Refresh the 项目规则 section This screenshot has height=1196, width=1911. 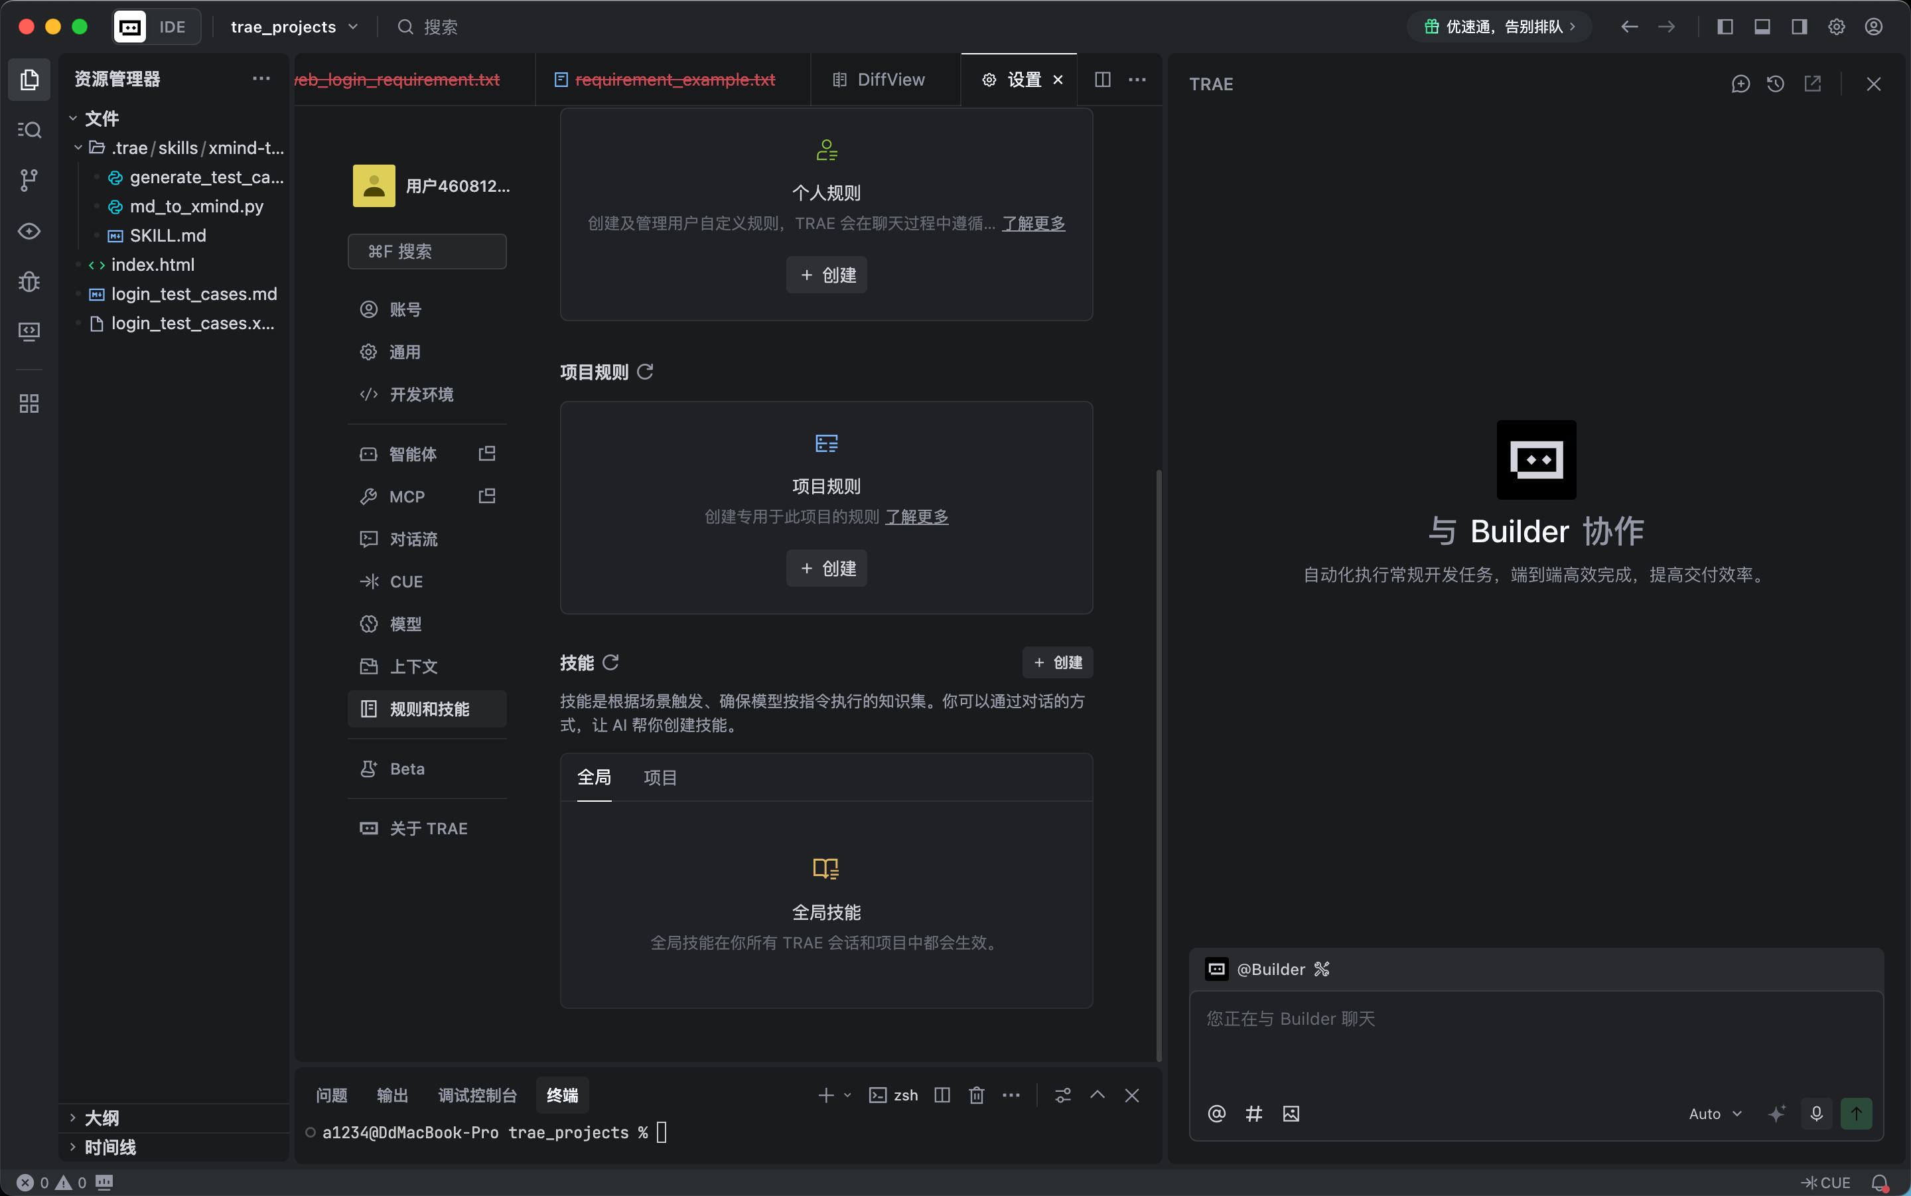pos(645,372)
